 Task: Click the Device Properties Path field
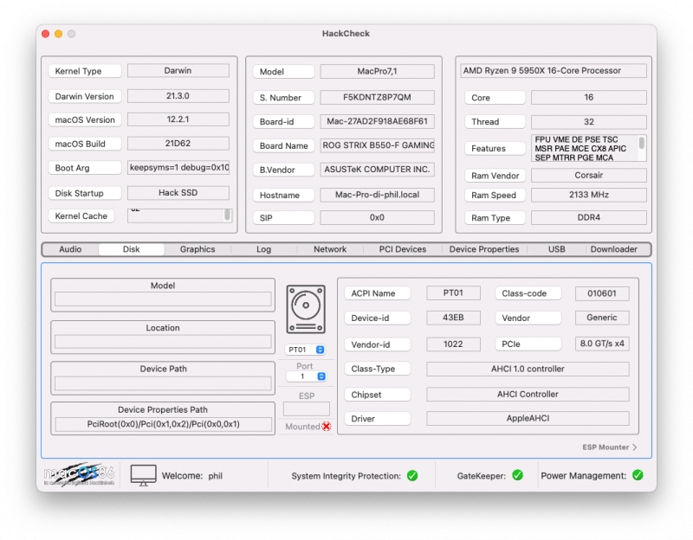point(163,424)
